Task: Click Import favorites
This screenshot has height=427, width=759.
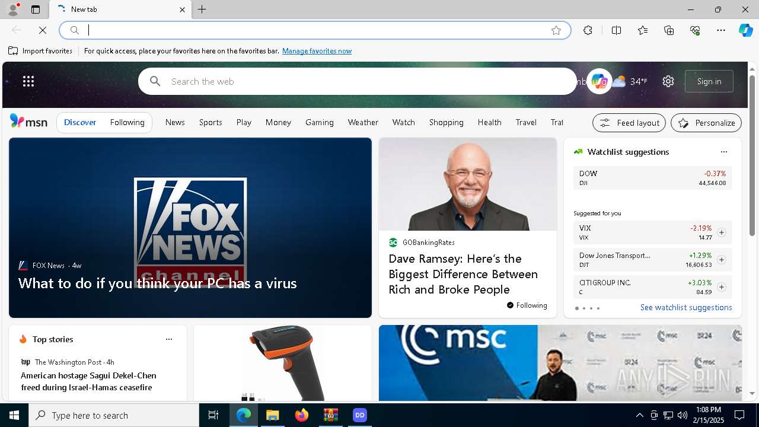Action: coord(40,51)
